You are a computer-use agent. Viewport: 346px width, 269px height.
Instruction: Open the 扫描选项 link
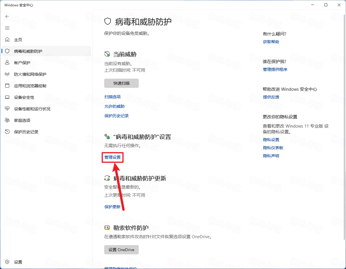(x=113, y=97)
